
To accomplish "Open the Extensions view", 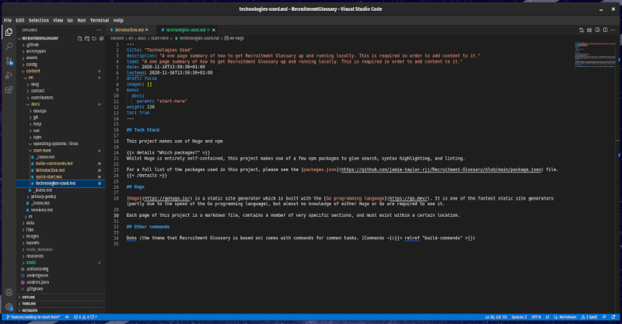I will click(9, 90).
